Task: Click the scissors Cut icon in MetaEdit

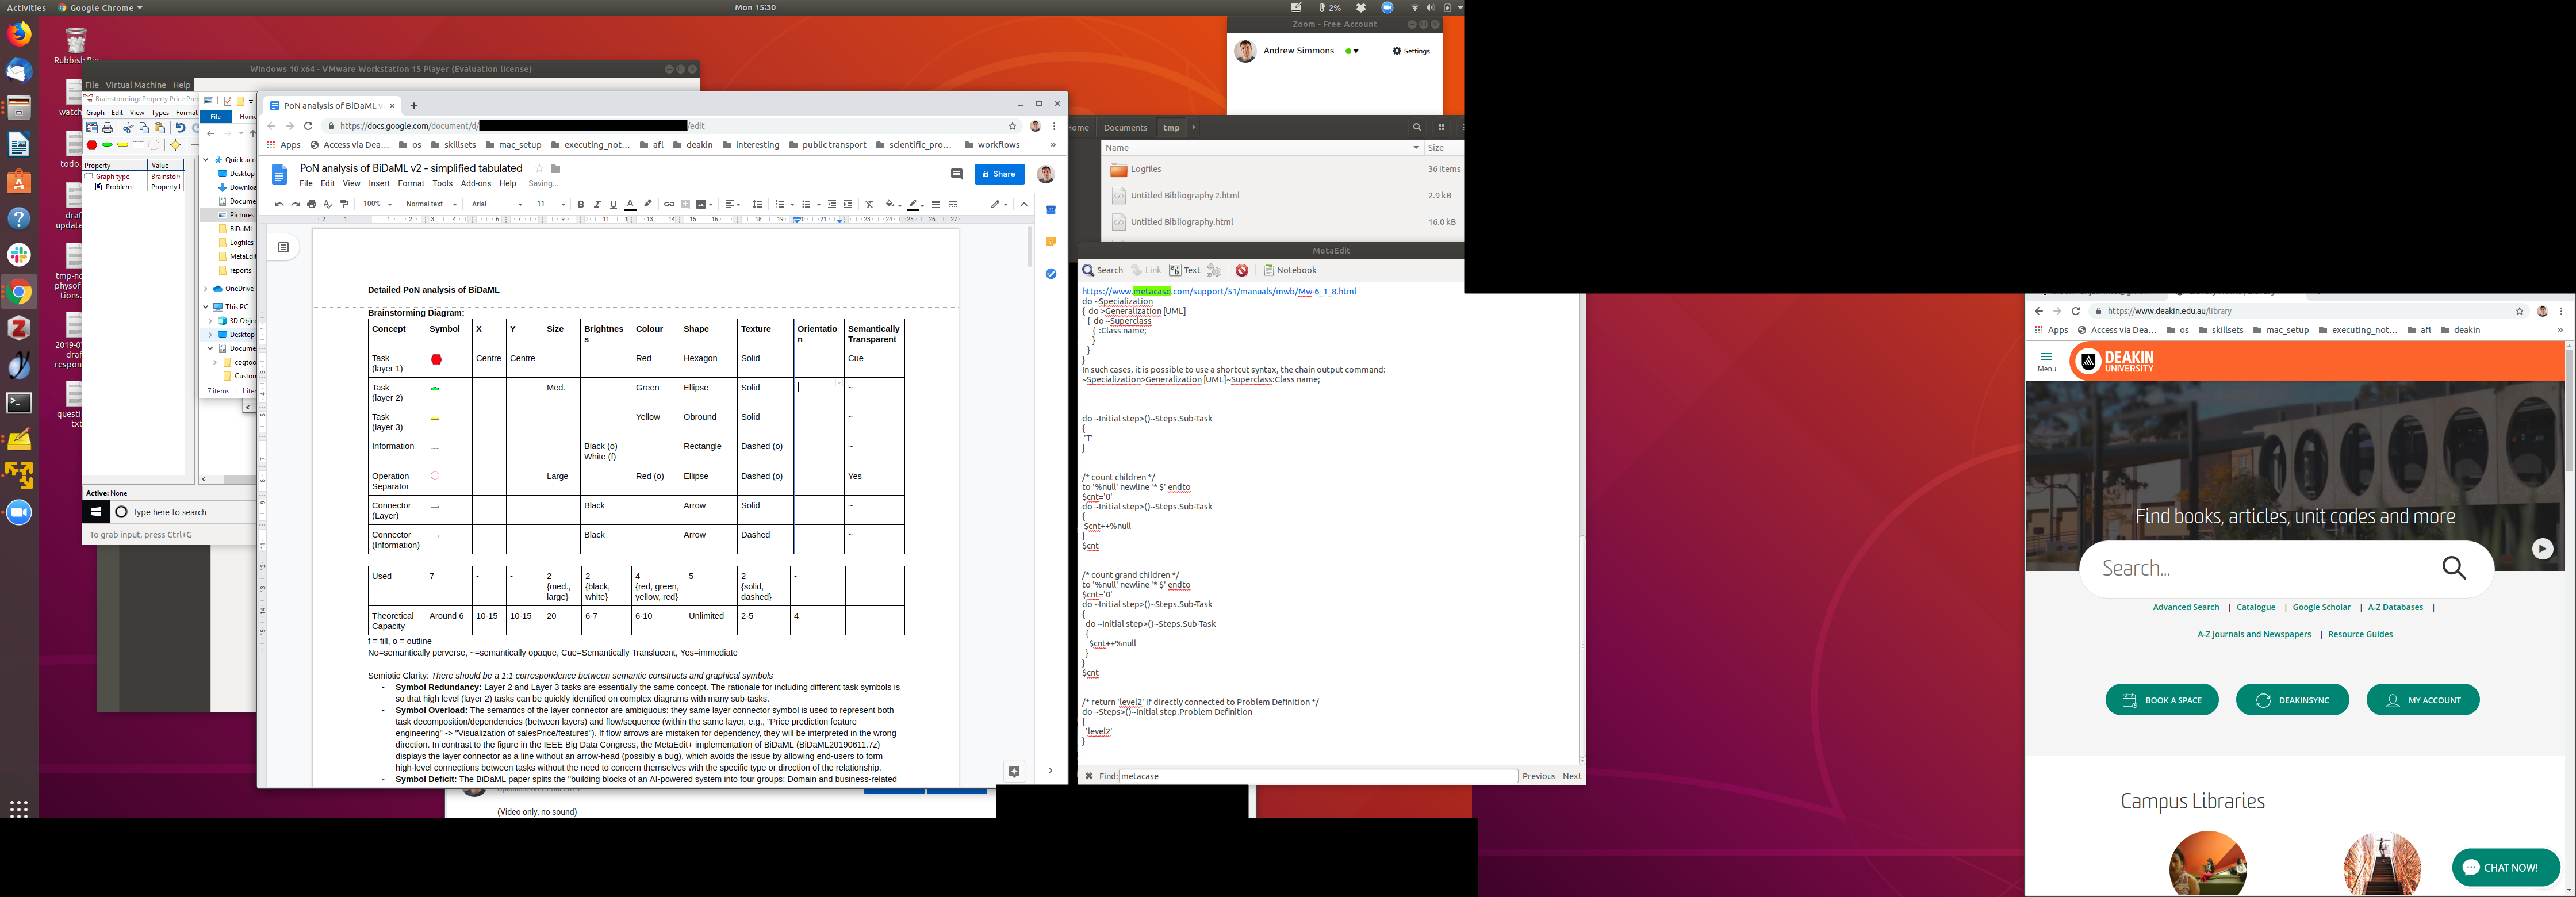Action: point(128,128)
